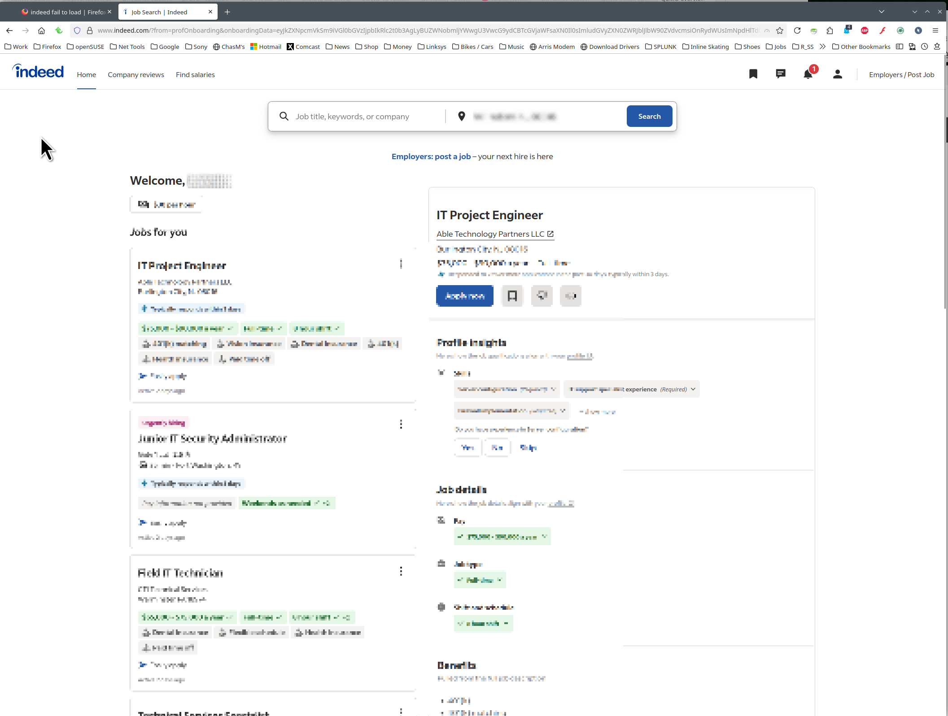Go back with the browser back arrow
The height and width of the screenshot is (716, 948).
click(9, 30)
